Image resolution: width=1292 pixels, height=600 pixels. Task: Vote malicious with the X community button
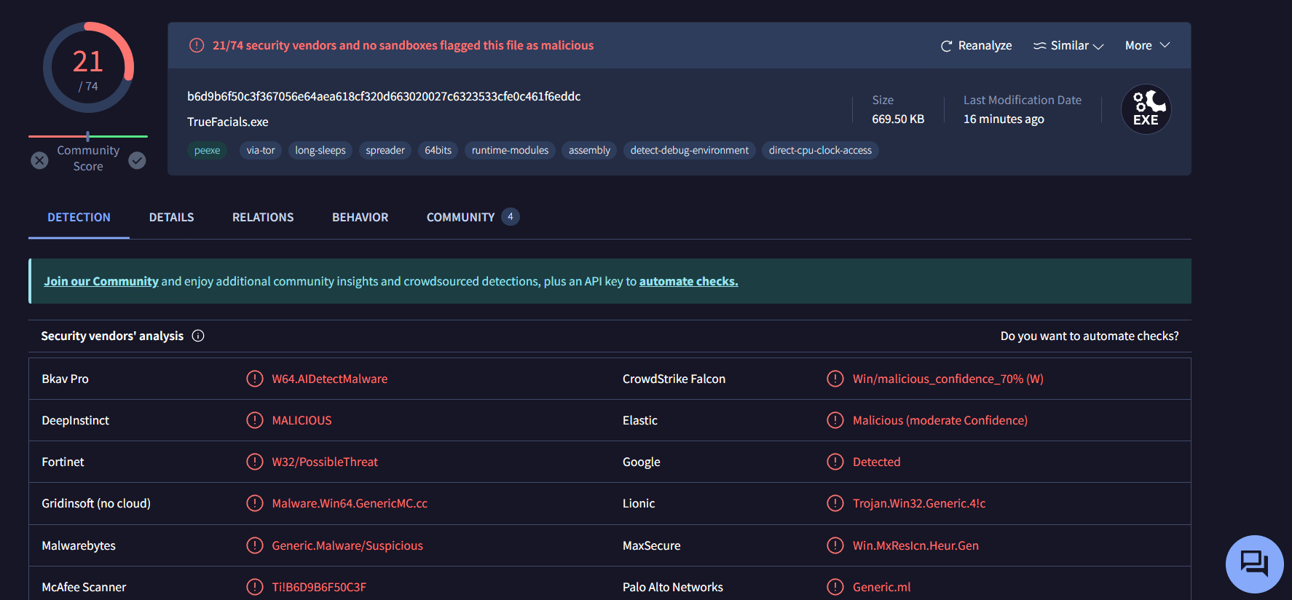pos(39,160)
